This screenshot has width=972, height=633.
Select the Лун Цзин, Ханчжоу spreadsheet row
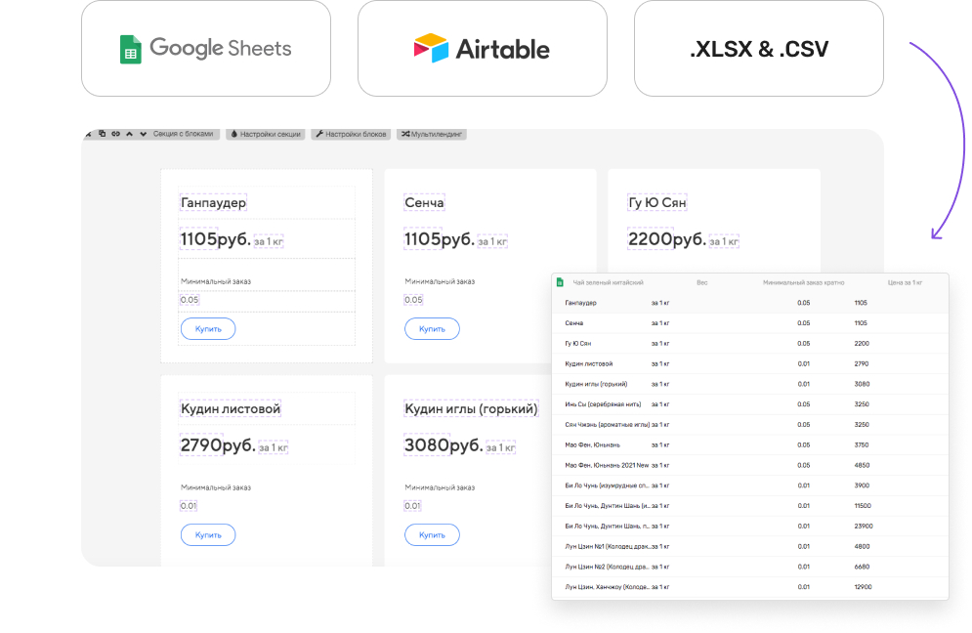coord(750,586)
